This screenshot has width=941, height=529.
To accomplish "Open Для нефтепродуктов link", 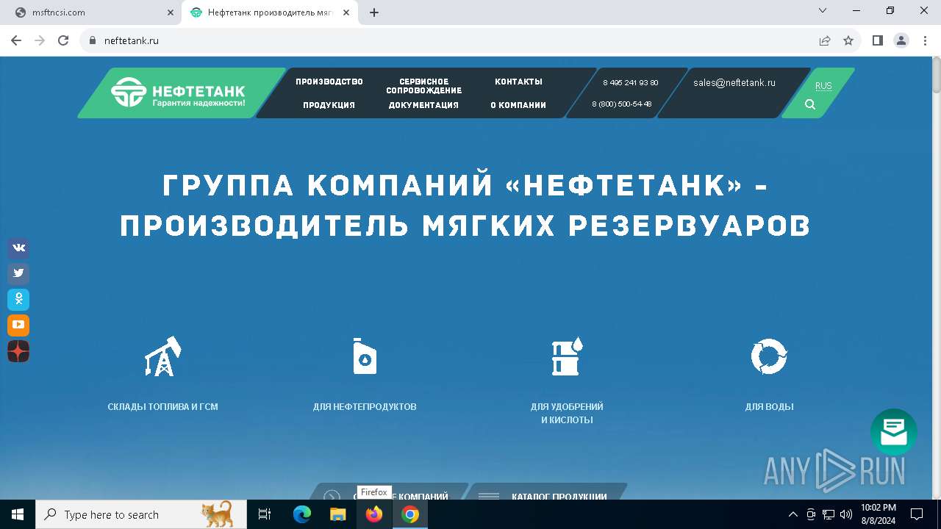I will [x=365, y=407].
